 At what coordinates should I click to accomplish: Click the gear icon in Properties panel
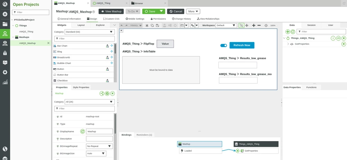[x=107, y=94]
